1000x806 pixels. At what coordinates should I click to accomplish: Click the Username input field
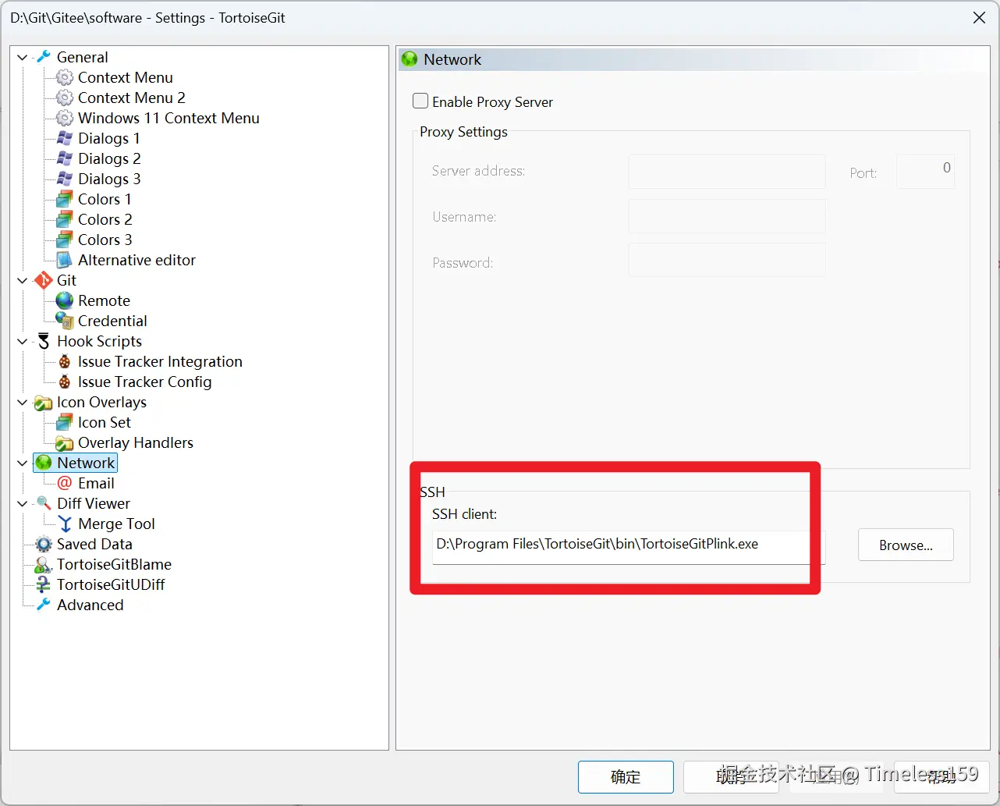(x=727, y=217)
